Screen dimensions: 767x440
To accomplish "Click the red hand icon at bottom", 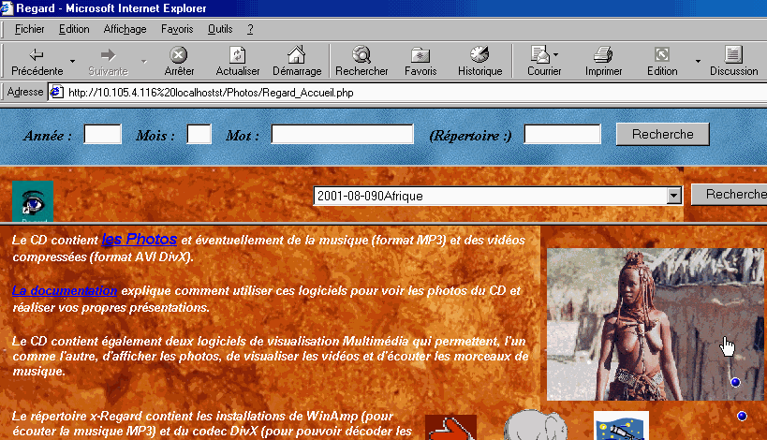I will tap(450, 427).
